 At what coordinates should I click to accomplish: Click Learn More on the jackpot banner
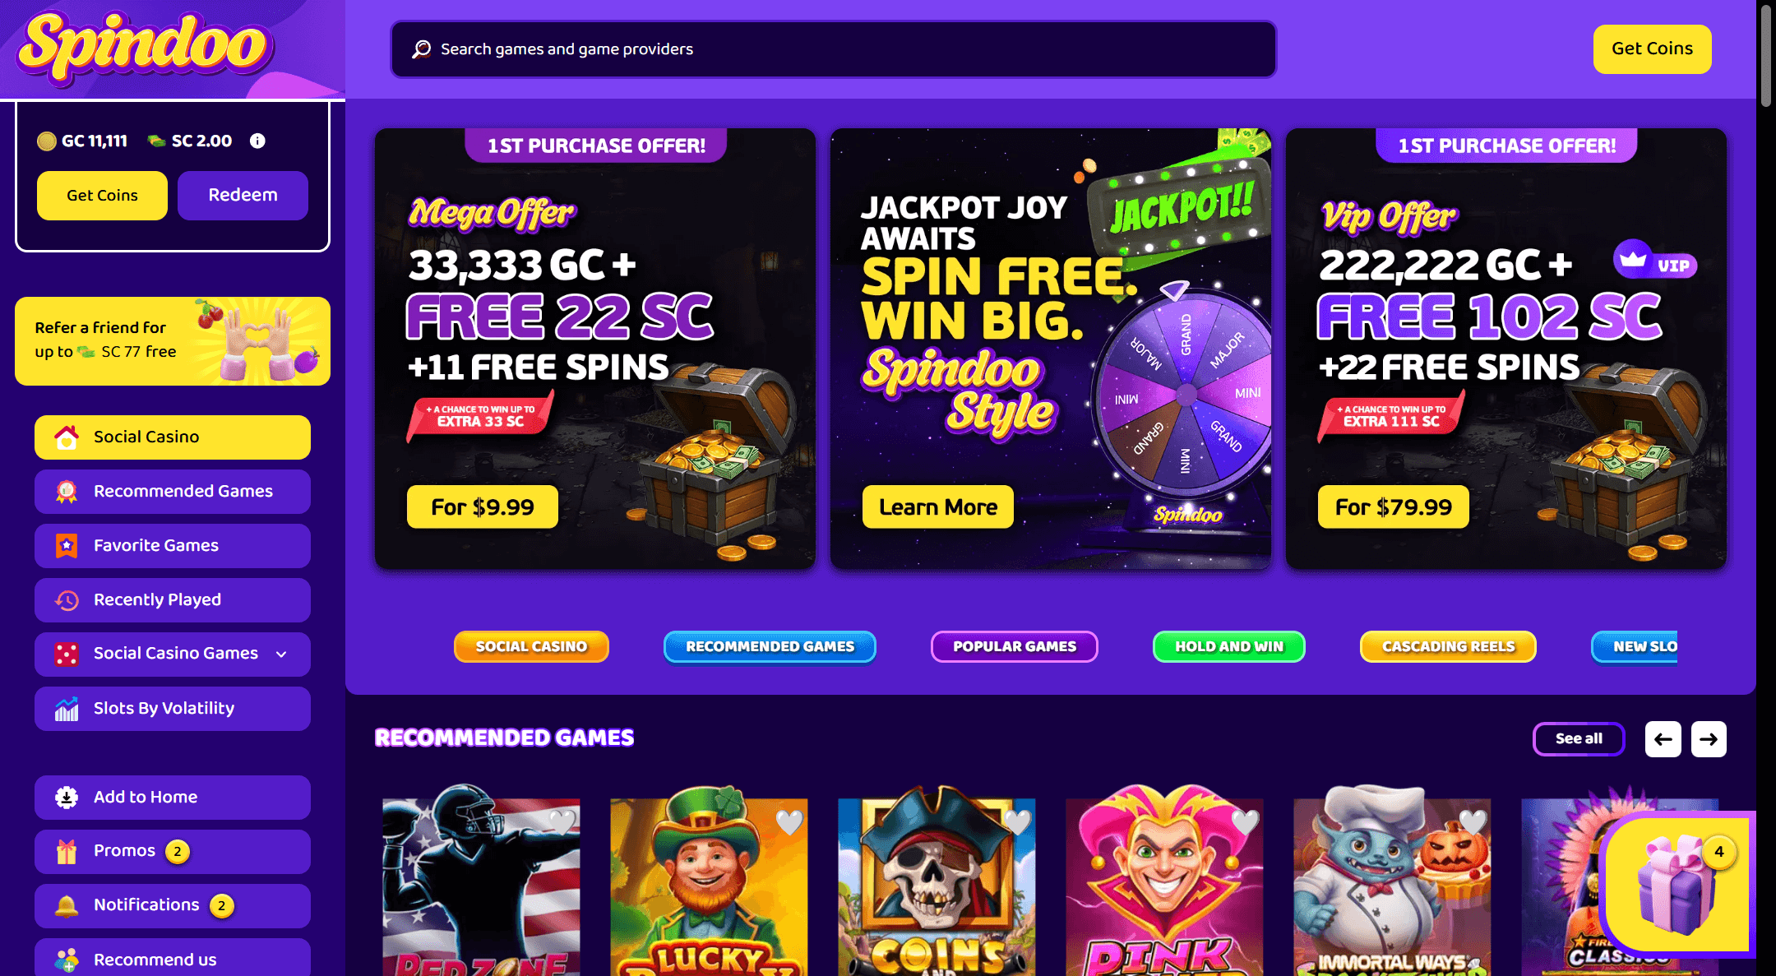(937, 507)
